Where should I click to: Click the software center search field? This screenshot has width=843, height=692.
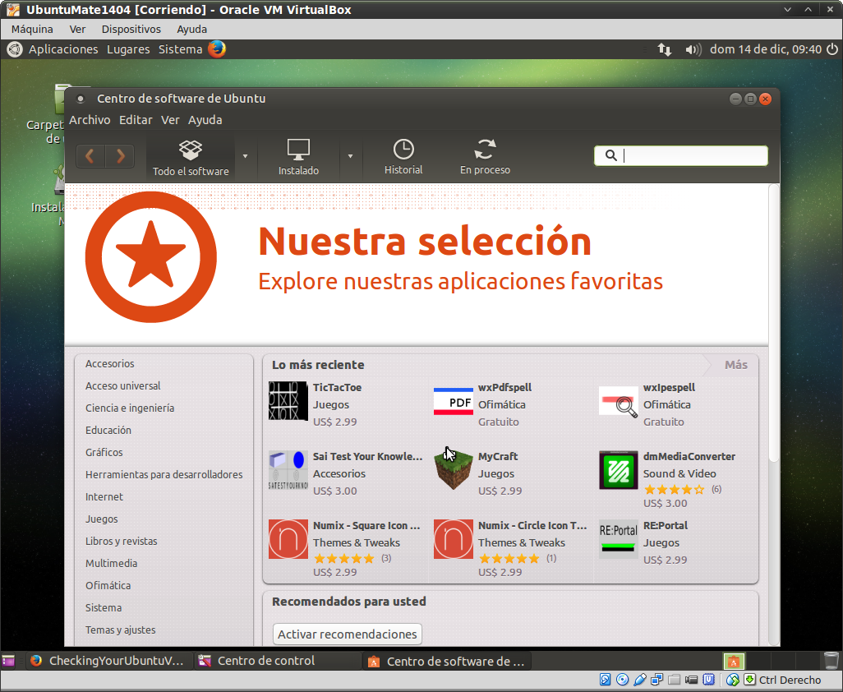[x=690, y=156]
